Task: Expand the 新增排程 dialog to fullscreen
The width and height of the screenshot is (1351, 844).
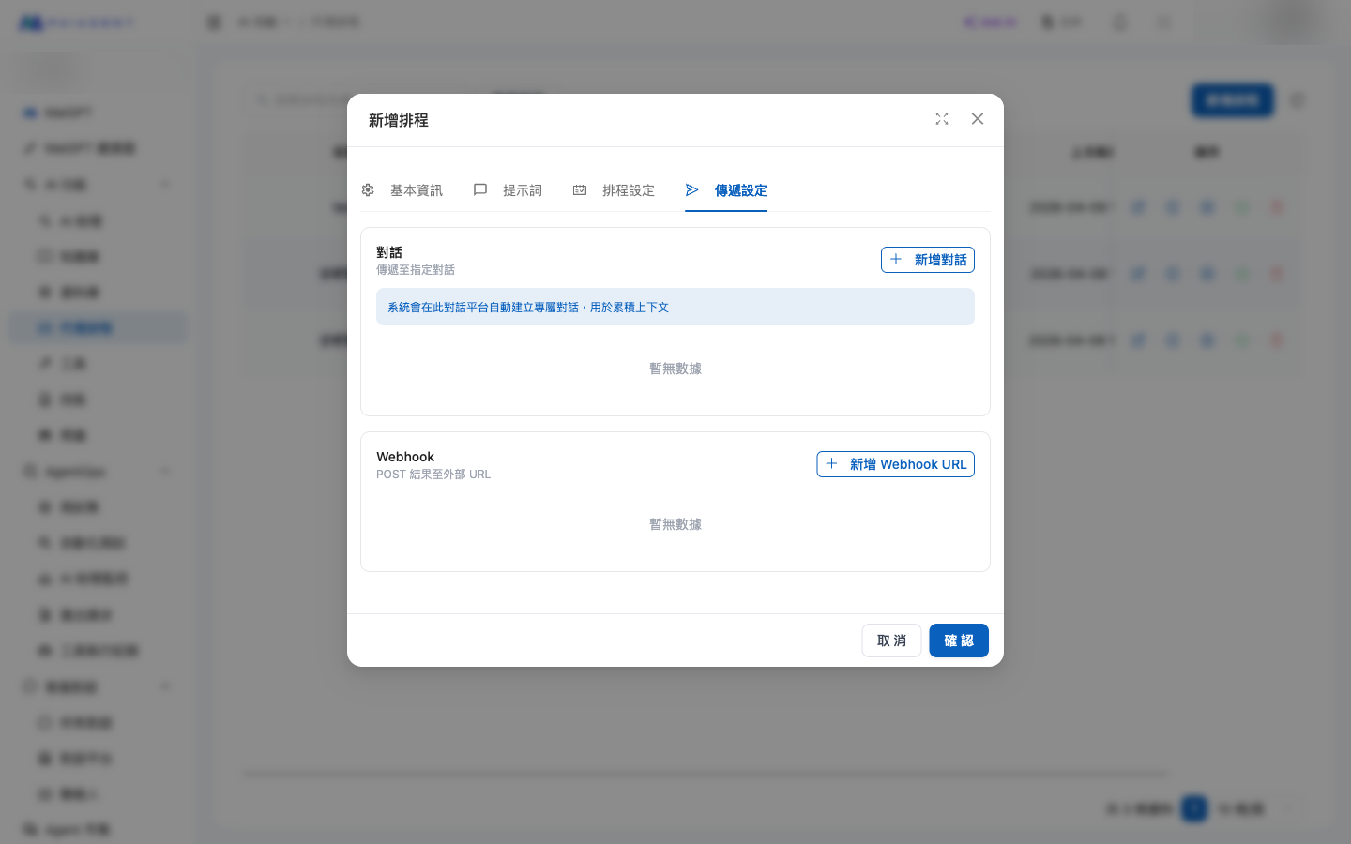Action: (942, 119)
